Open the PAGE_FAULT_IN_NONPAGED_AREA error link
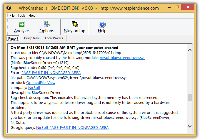Viewport: 200px width, 140px height. coord(51,73)
